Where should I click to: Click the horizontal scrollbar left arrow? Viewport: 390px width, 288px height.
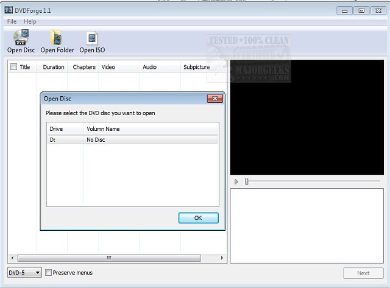click(12, 258)
